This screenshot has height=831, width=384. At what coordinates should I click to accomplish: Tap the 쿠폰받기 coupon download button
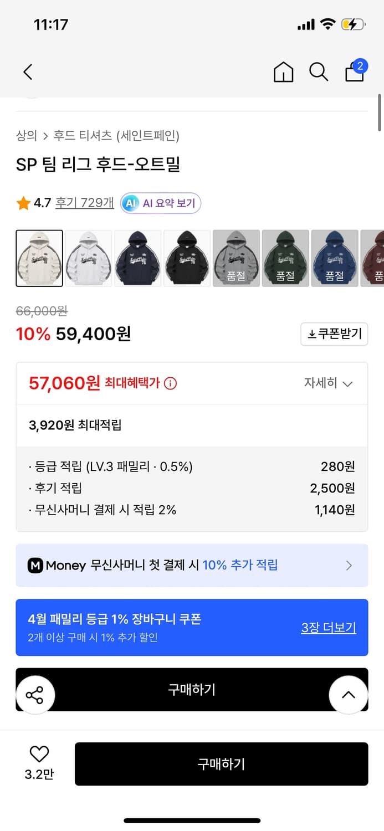pyautogui.click(x=334, y=334)
